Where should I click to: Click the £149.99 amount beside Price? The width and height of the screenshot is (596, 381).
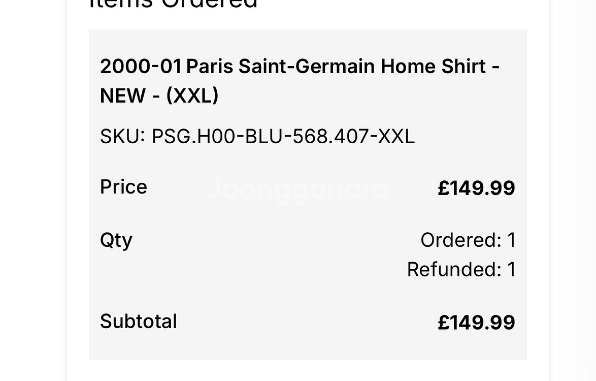[476, 188]
